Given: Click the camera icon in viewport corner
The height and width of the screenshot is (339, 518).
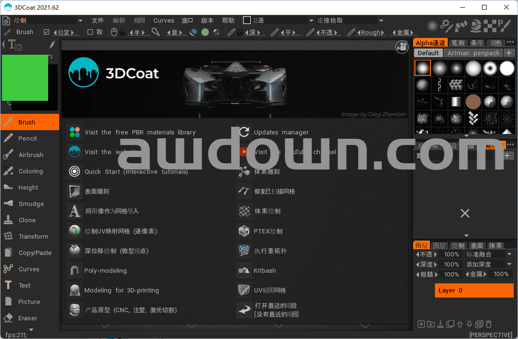Looking at the screenshot, I should [401, 47].
